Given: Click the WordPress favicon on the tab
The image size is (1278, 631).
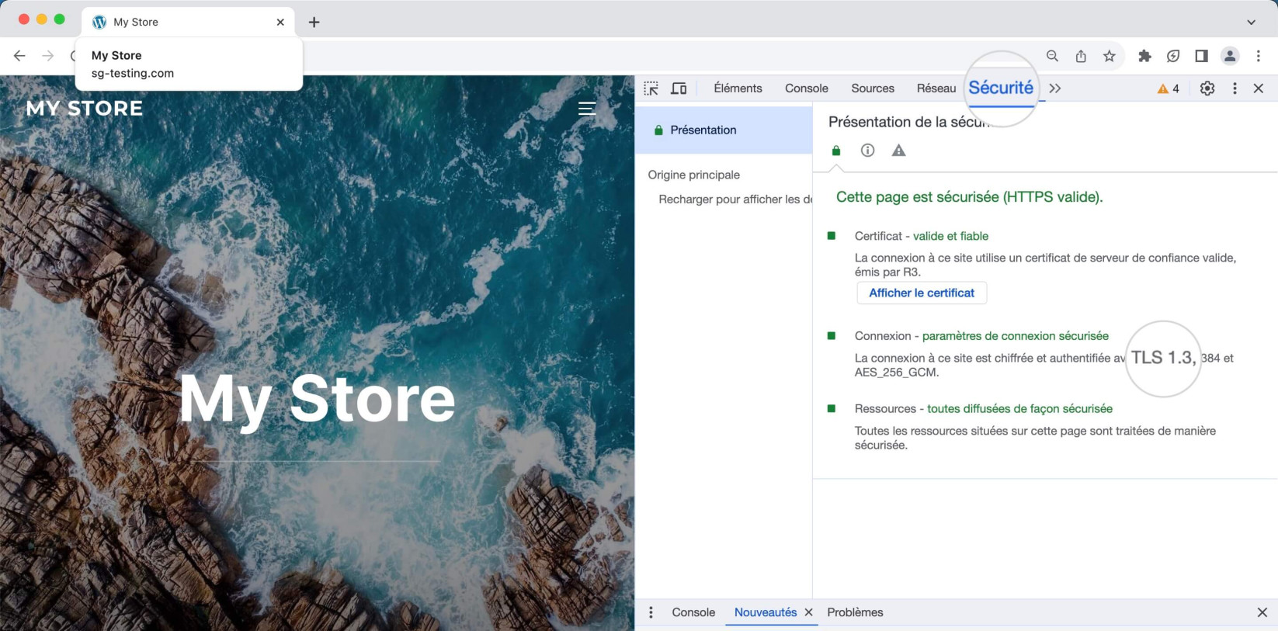Looking at the screenshot, I should [x=99, y=23].
